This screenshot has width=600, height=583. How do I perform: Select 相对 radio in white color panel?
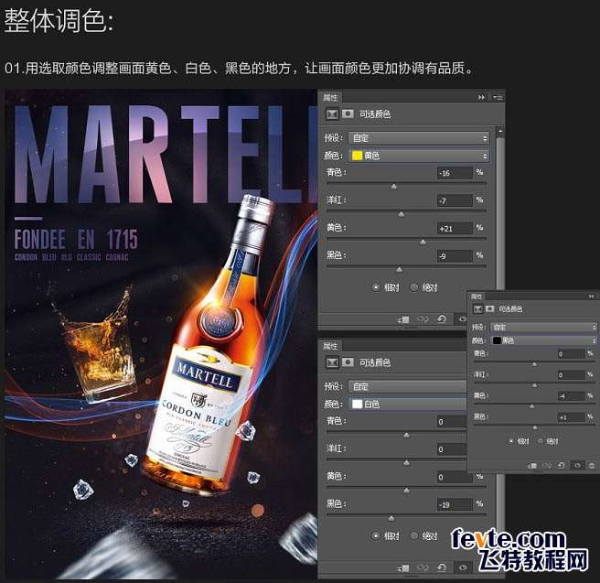click(376, 536)
